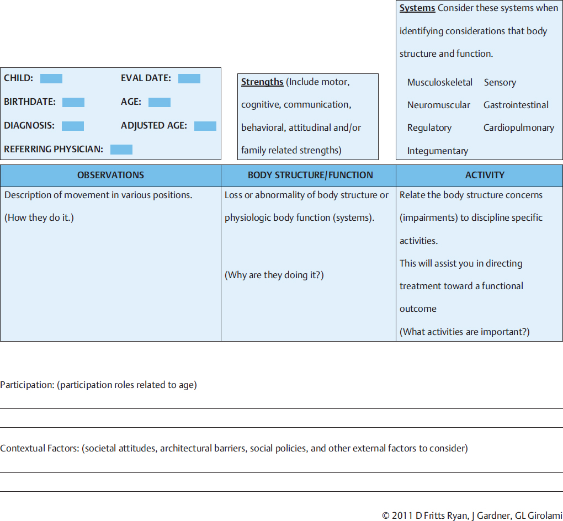Viewport: 563px width, 521px height.
Task: Click the underlined Strengths heading
Action: (262, 82)
